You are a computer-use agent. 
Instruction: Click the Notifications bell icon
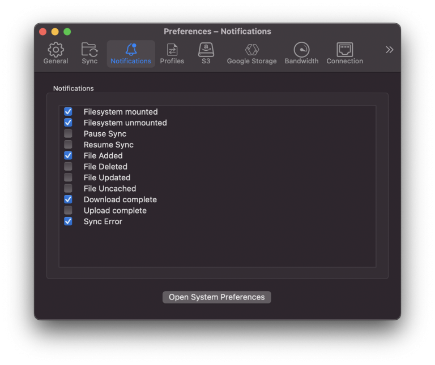[131, 50]
